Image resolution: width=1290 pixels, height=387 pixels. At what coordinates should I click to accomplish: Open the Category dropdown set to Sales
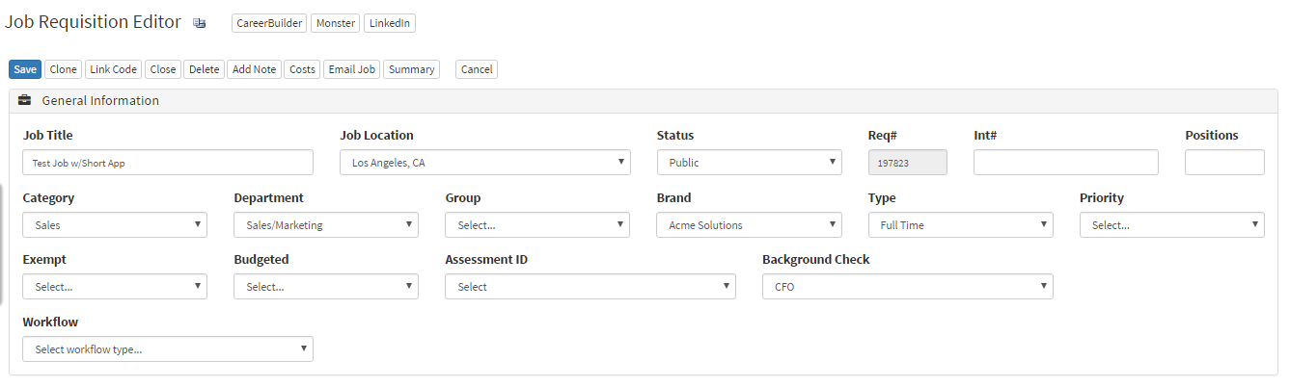pos(114,225)
